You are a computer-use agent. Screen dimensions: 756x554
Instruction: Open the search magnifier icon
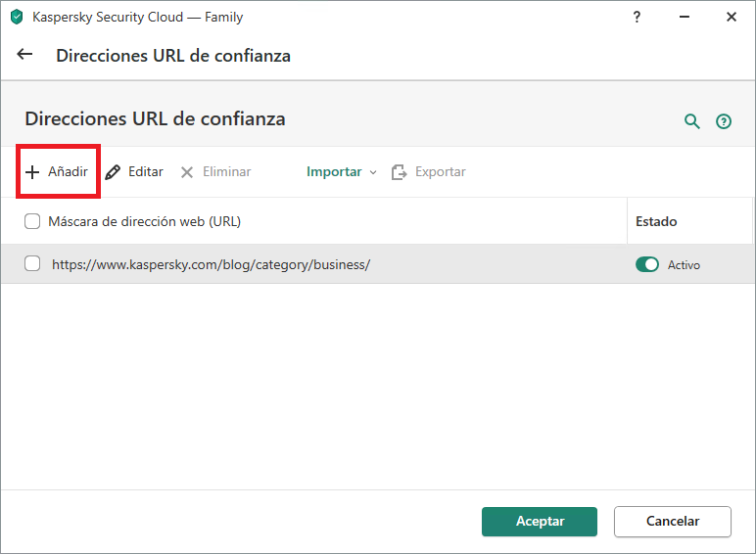click(692, 121)
